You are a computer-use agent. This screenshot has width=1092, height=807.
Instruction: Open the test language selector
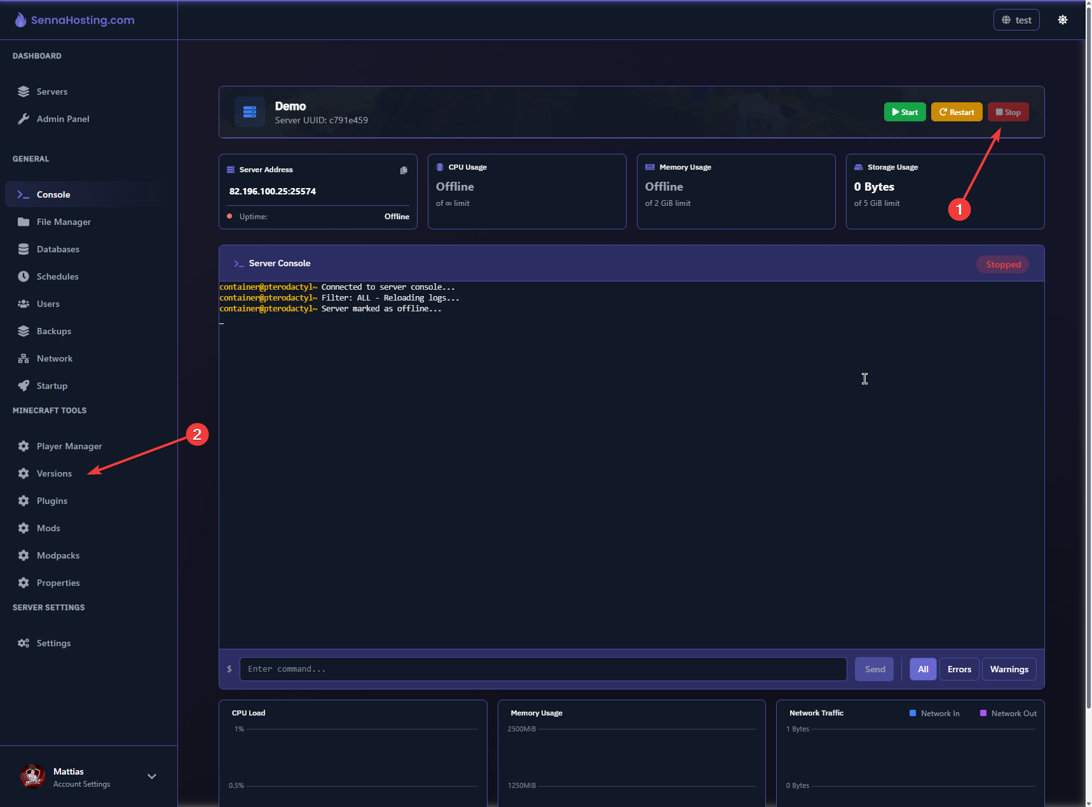click(x=1016, y=20)
